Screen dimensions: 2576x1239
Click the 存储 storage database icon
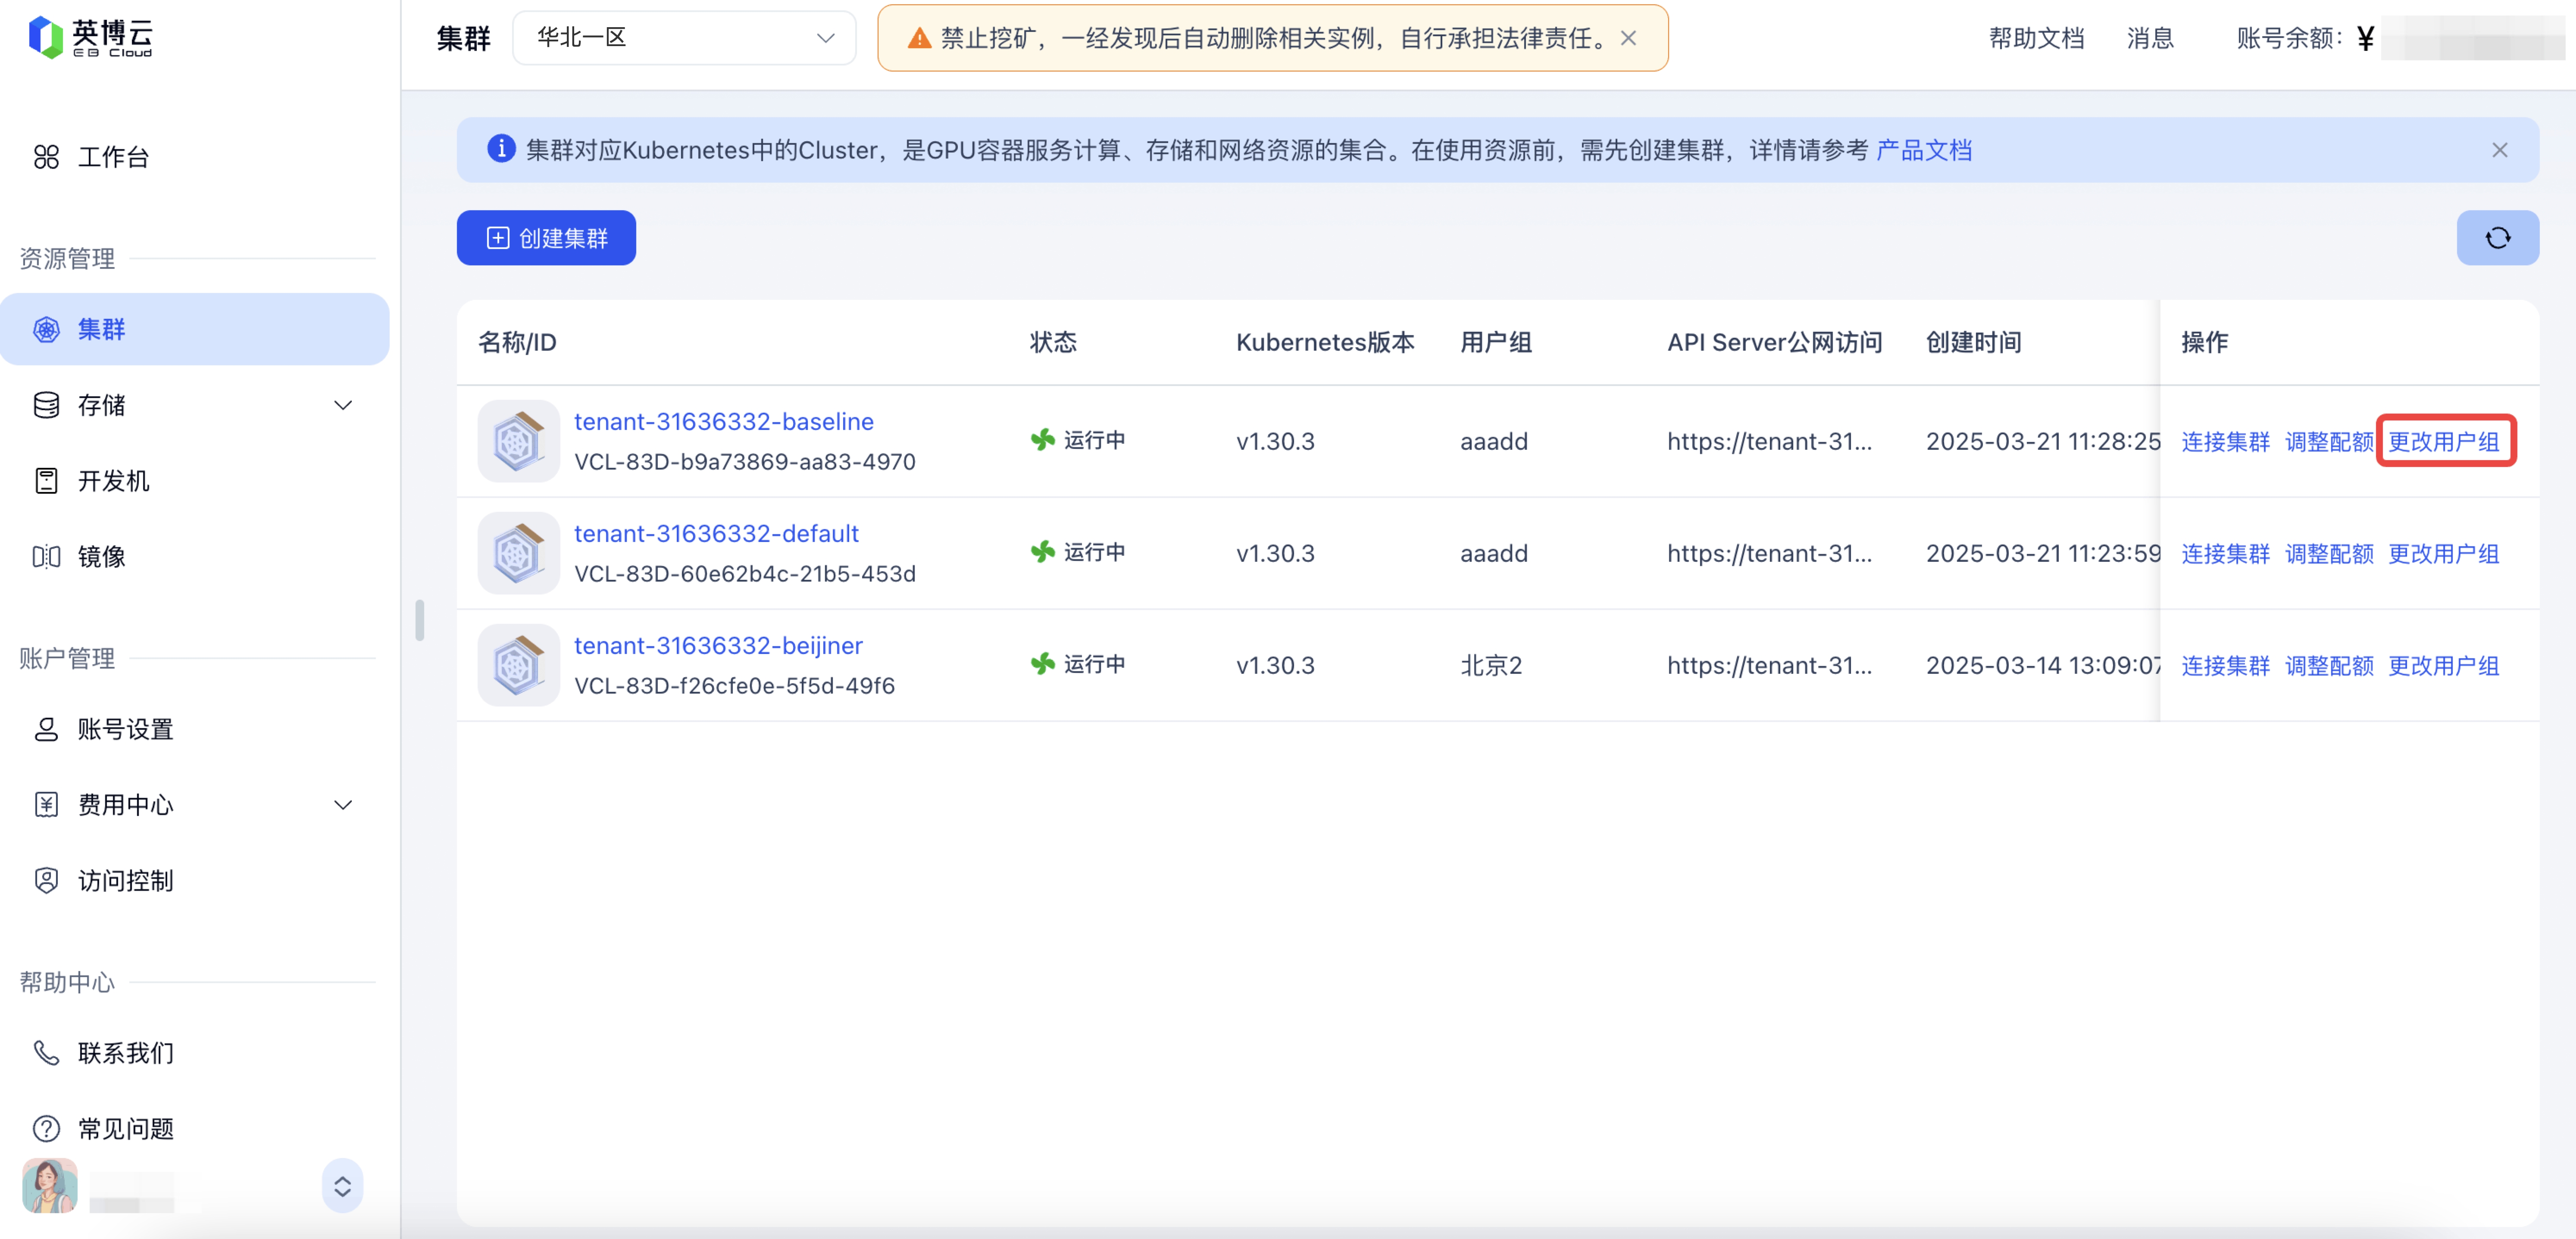[x=46, y=405]
